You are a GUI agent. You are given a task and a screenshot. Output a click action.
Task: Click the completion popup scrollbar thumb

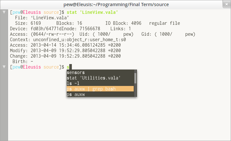click(135, 78)
